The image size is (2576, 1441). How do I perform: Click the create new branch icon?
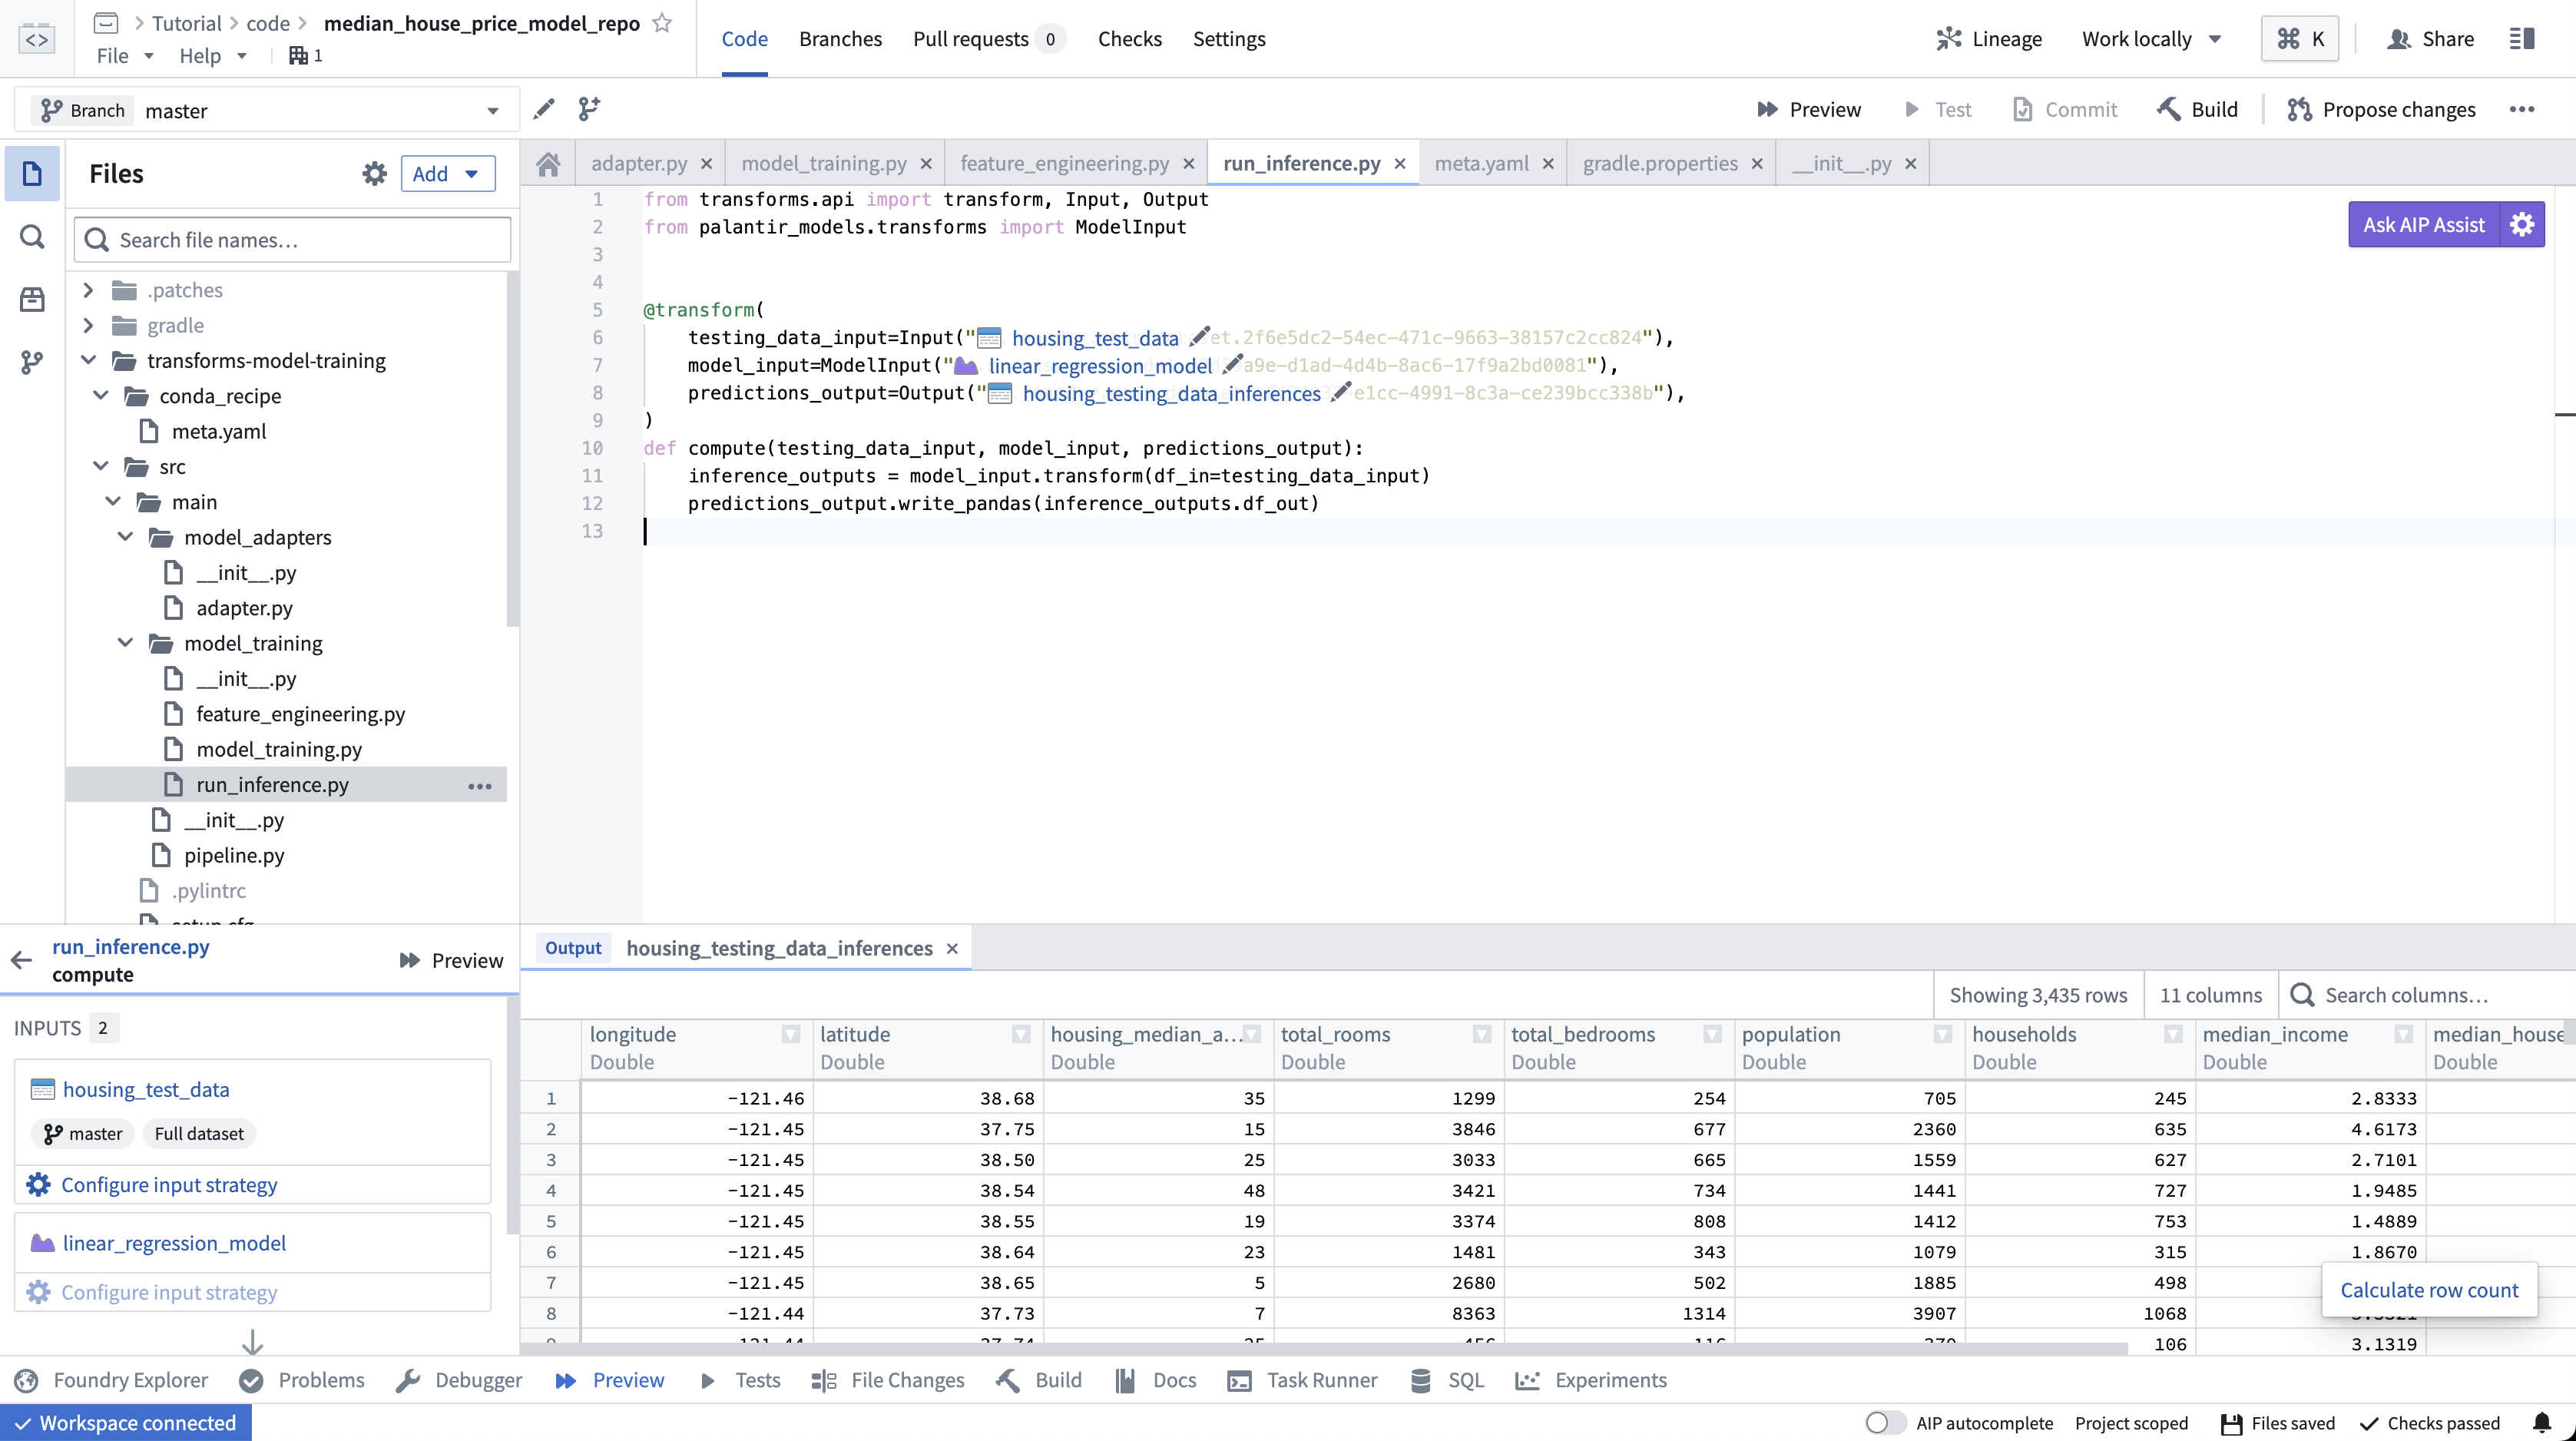(x=589, y=109)
